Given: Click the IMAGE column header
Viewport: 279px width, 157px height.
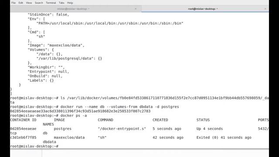Looking at the screenshot, I should pos(59,120).
